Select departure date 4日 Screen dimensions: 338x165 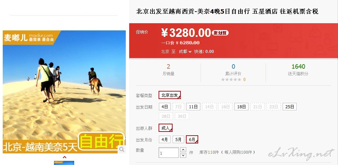[165, 107]
